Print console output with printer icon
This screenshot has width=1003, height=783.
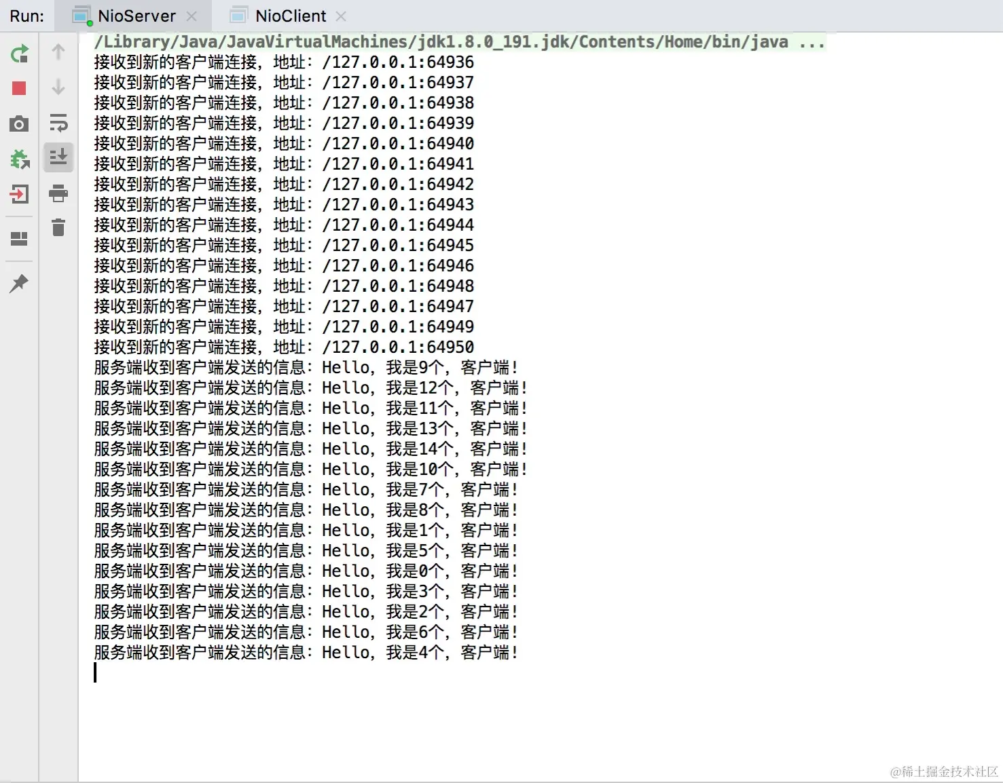[58, 193]
